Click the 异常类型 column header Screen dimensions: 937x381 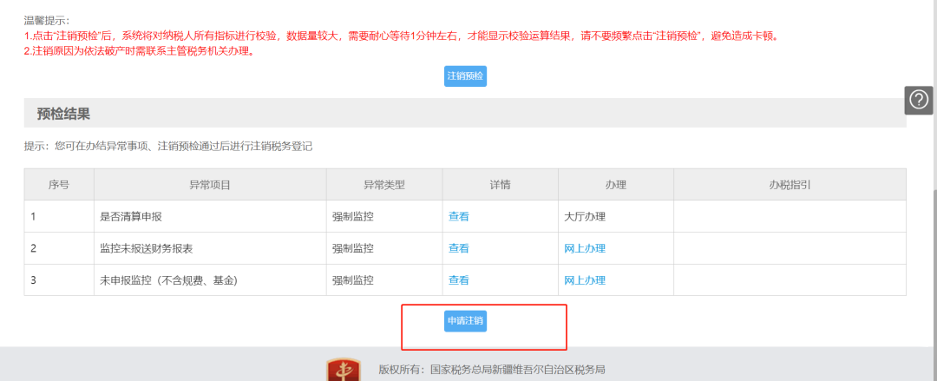click(x=384, y=184)
